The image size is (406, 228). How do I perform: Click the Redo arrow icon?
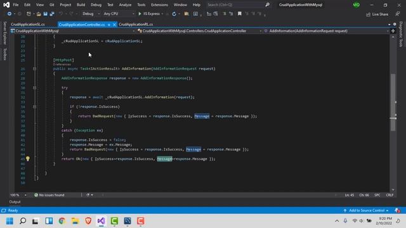[71, 14]
